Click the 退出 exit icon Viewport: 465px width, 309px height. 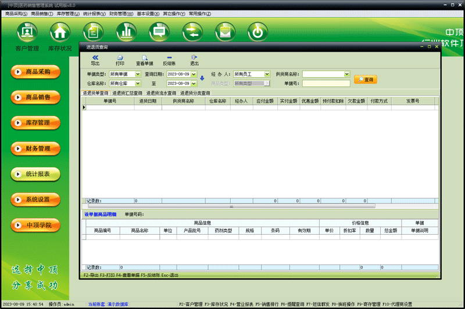(194, 60)
